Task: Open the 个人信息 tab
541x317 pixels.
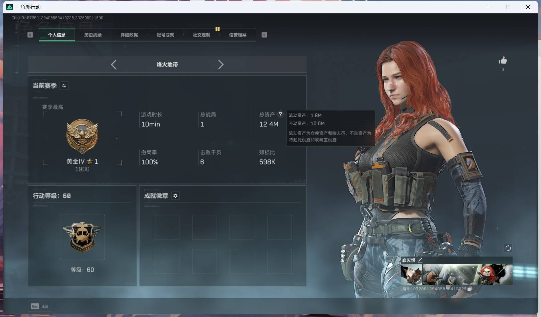Action: pos(57,35)
